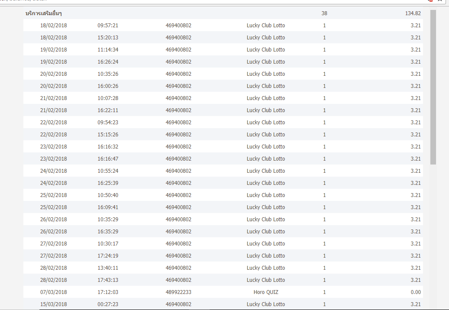This screenshot has height=310, width=449.
Task: Click the time 09:54:23
Action: coord(108,123)
